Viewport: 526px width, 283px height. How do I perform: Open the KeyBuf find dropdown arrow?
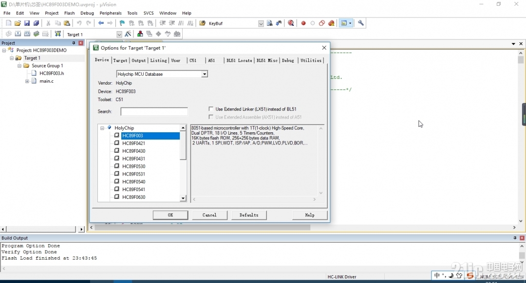click(261, 23)
